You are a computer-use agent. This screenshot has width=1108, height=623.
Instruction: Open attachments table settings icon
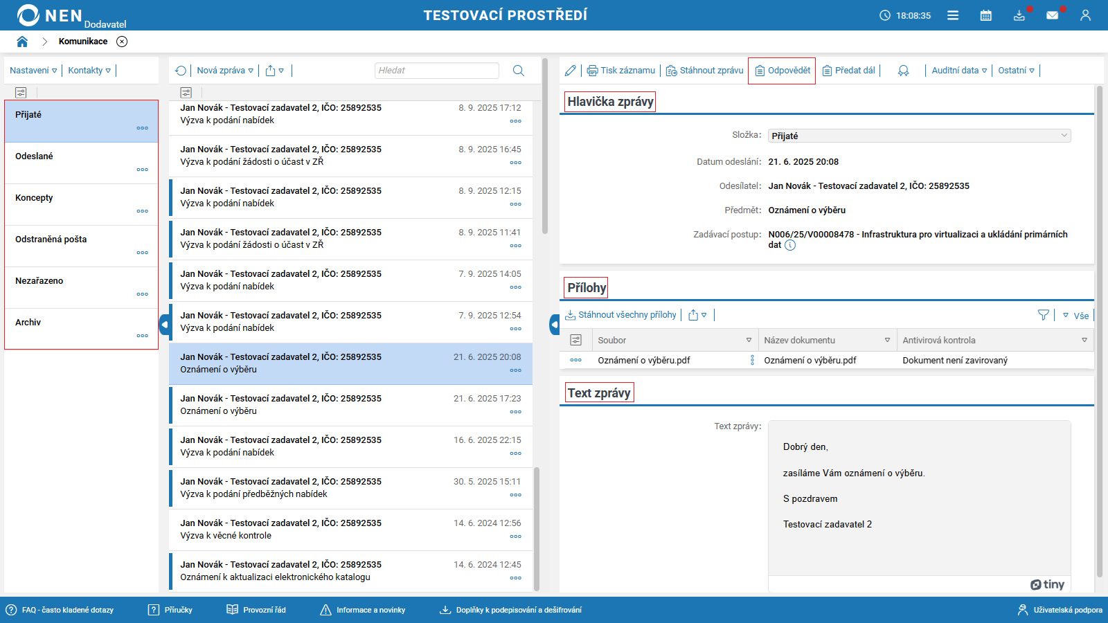(x=575, y=340)
